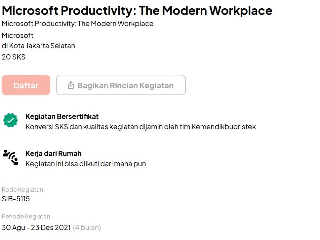This screenshot has width=320, height=240.
Task: Click the 20 SKS credit text
Action: tap(14, 57)
